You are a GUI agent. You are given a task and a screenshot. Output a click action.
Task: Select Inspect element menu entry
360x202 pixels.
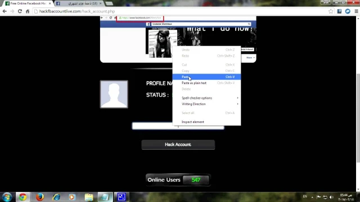tap(206, 122)
